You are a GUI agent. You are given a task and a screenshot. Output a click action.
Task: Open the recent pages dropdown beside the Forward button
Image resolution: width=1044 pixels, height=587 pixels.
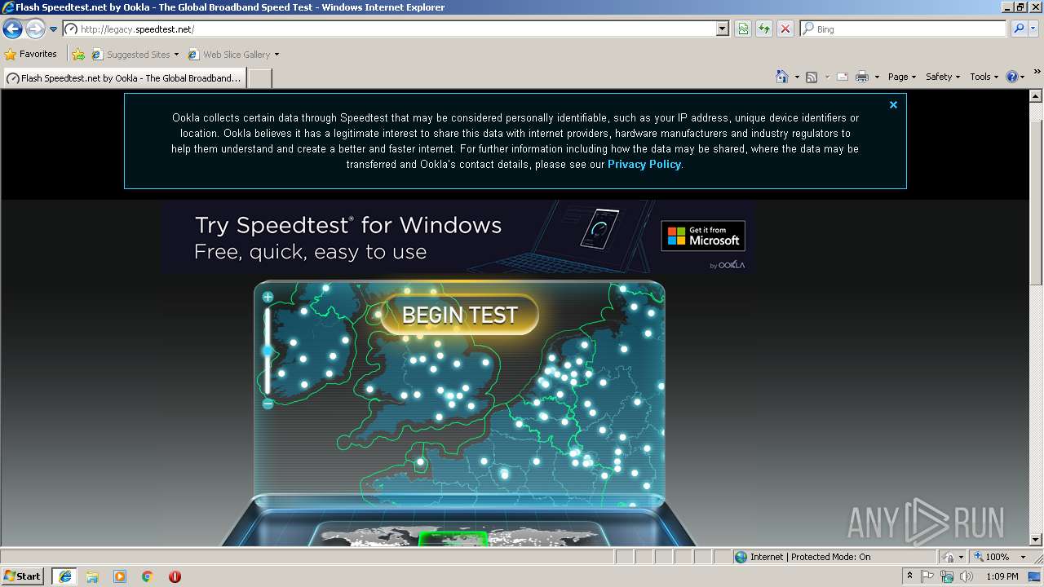pos(53,29)
